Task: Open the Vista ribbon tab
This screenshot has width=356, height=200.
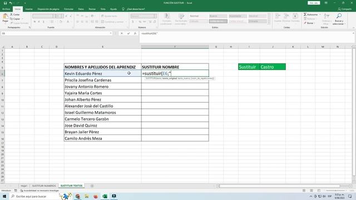Action: 103,9
